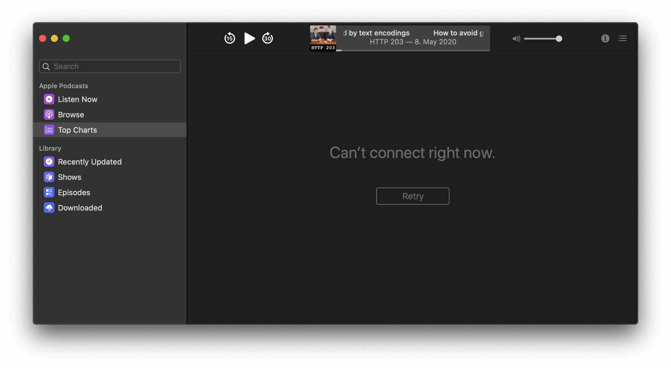Skip forward 30 seconds
This screenshot has height=368, width=671.
click(x=268, y=39)
